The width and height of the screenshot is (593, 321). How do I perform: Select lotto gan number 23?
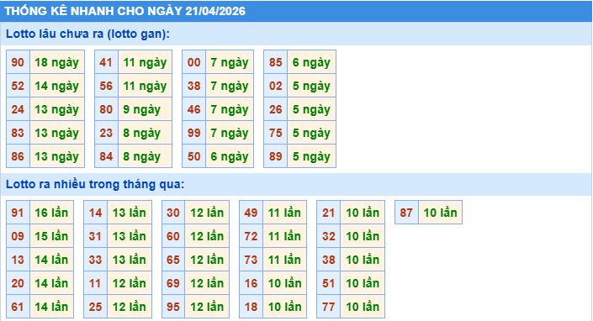tap(106, 133)
